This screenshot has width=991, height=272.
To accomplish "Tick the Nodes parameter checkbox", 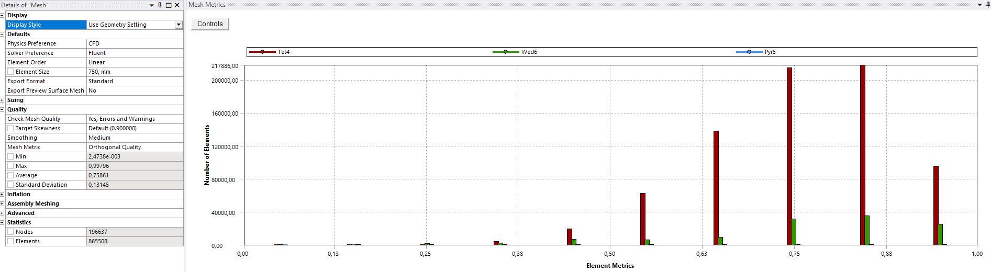I will click(10, 232).
